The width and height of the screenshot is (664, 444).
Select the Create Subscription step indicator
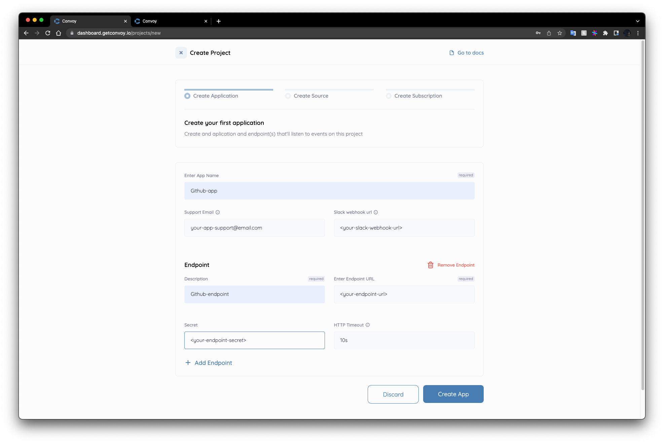tap(389, 96)
